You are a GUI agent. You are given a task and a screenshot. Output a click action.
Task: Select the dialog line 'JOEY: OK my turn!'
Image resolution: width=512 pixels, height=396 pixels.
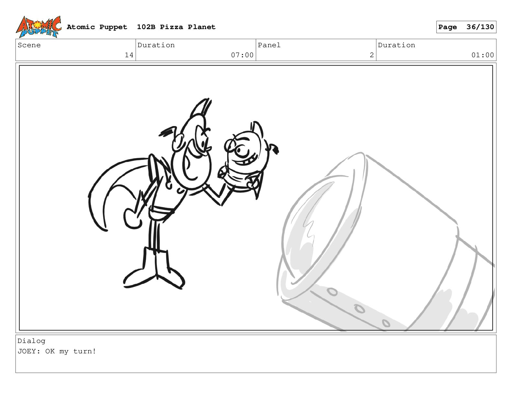pyautogui.click(x=57, y=351)
